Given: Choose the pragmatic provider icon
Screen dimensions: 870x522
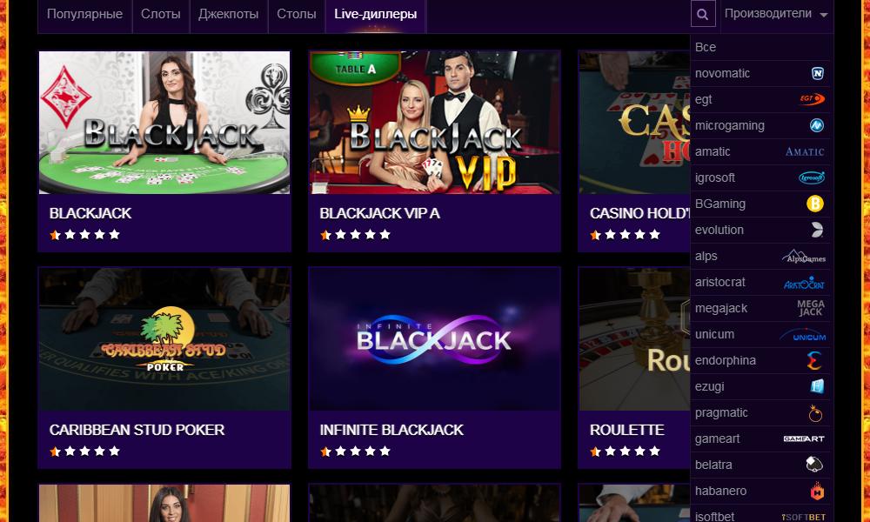Looking at the screenshot, I should [x=815, y=412].
